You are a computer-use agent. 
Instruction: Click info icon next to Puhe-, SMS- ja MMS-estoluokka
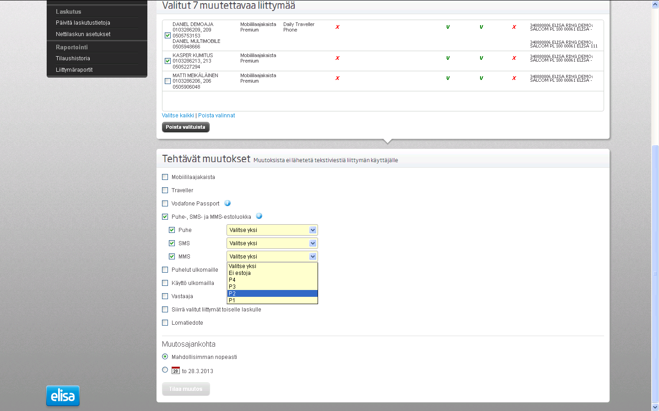[x=259, y=216]
